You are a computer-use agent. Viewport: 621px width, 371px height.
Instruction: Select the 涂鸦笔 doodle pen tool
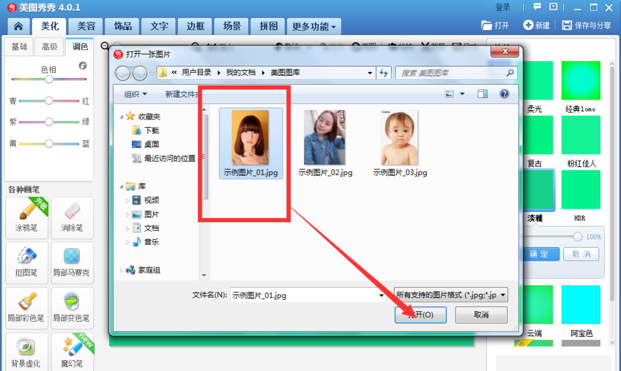tap(26, 217)
